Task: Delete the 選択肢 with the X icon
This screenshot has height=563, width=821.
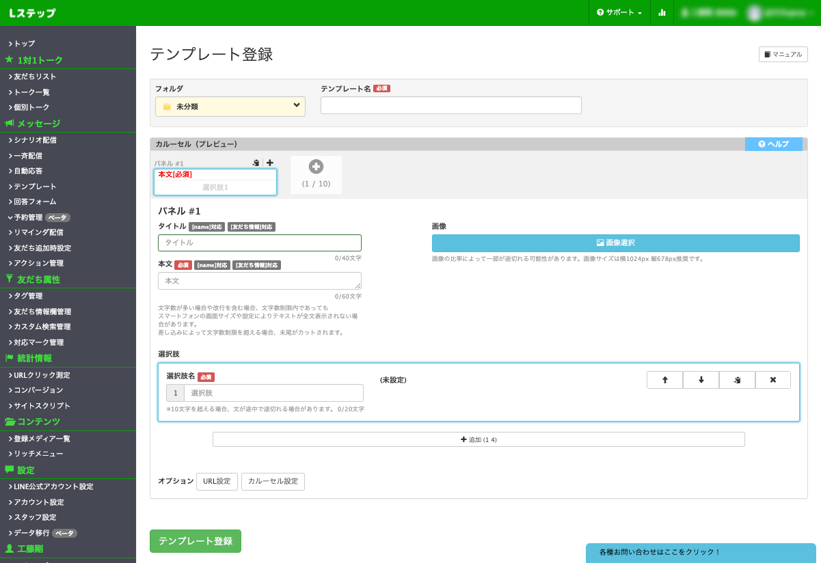Action: 772,379
